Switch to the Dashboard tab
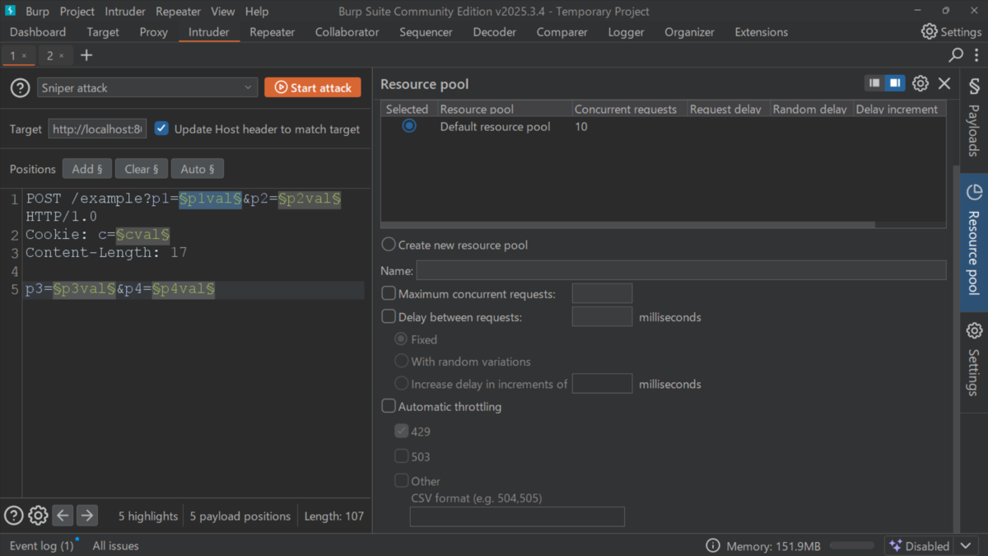The width and height of the screenshot is (988, 556). point(38,31)
